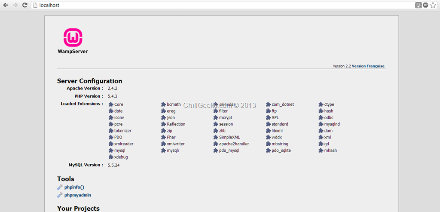Click the puzzle icon next to com_dotnet
Viewport: 440px width, 212px height.
click(x=268, y=104)
